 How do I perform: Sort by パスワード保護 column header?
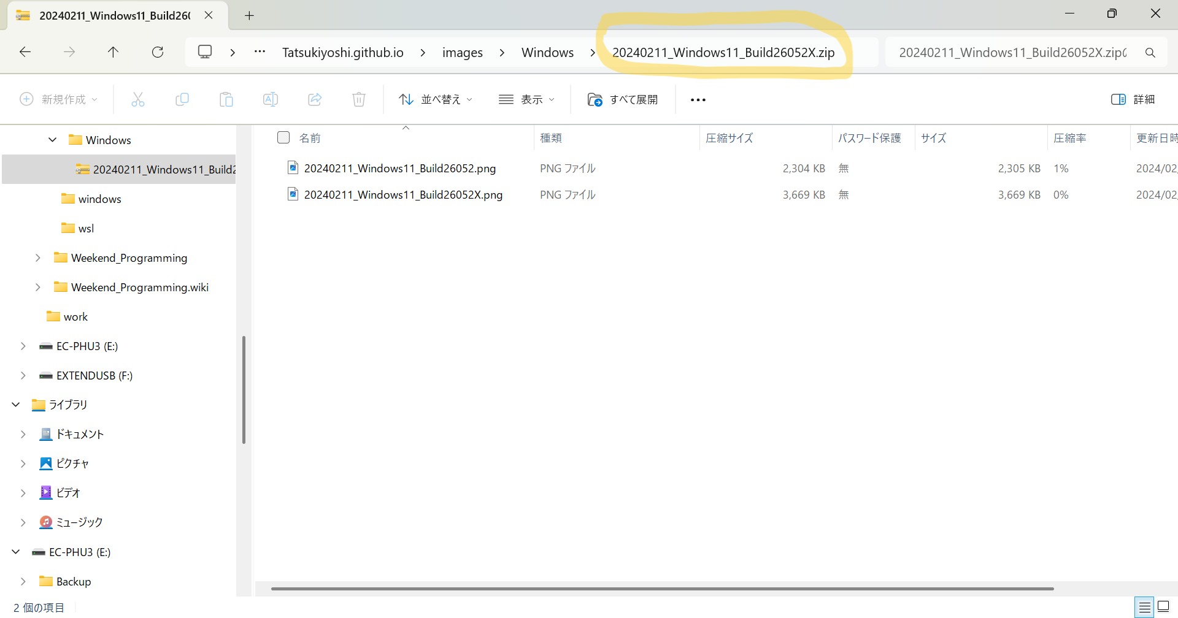point(869,138)
